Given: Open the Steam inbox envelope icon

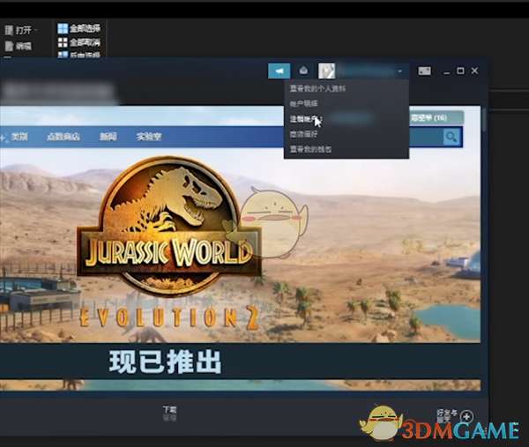Looking at the screenshot, I should (x=304, y=71).
